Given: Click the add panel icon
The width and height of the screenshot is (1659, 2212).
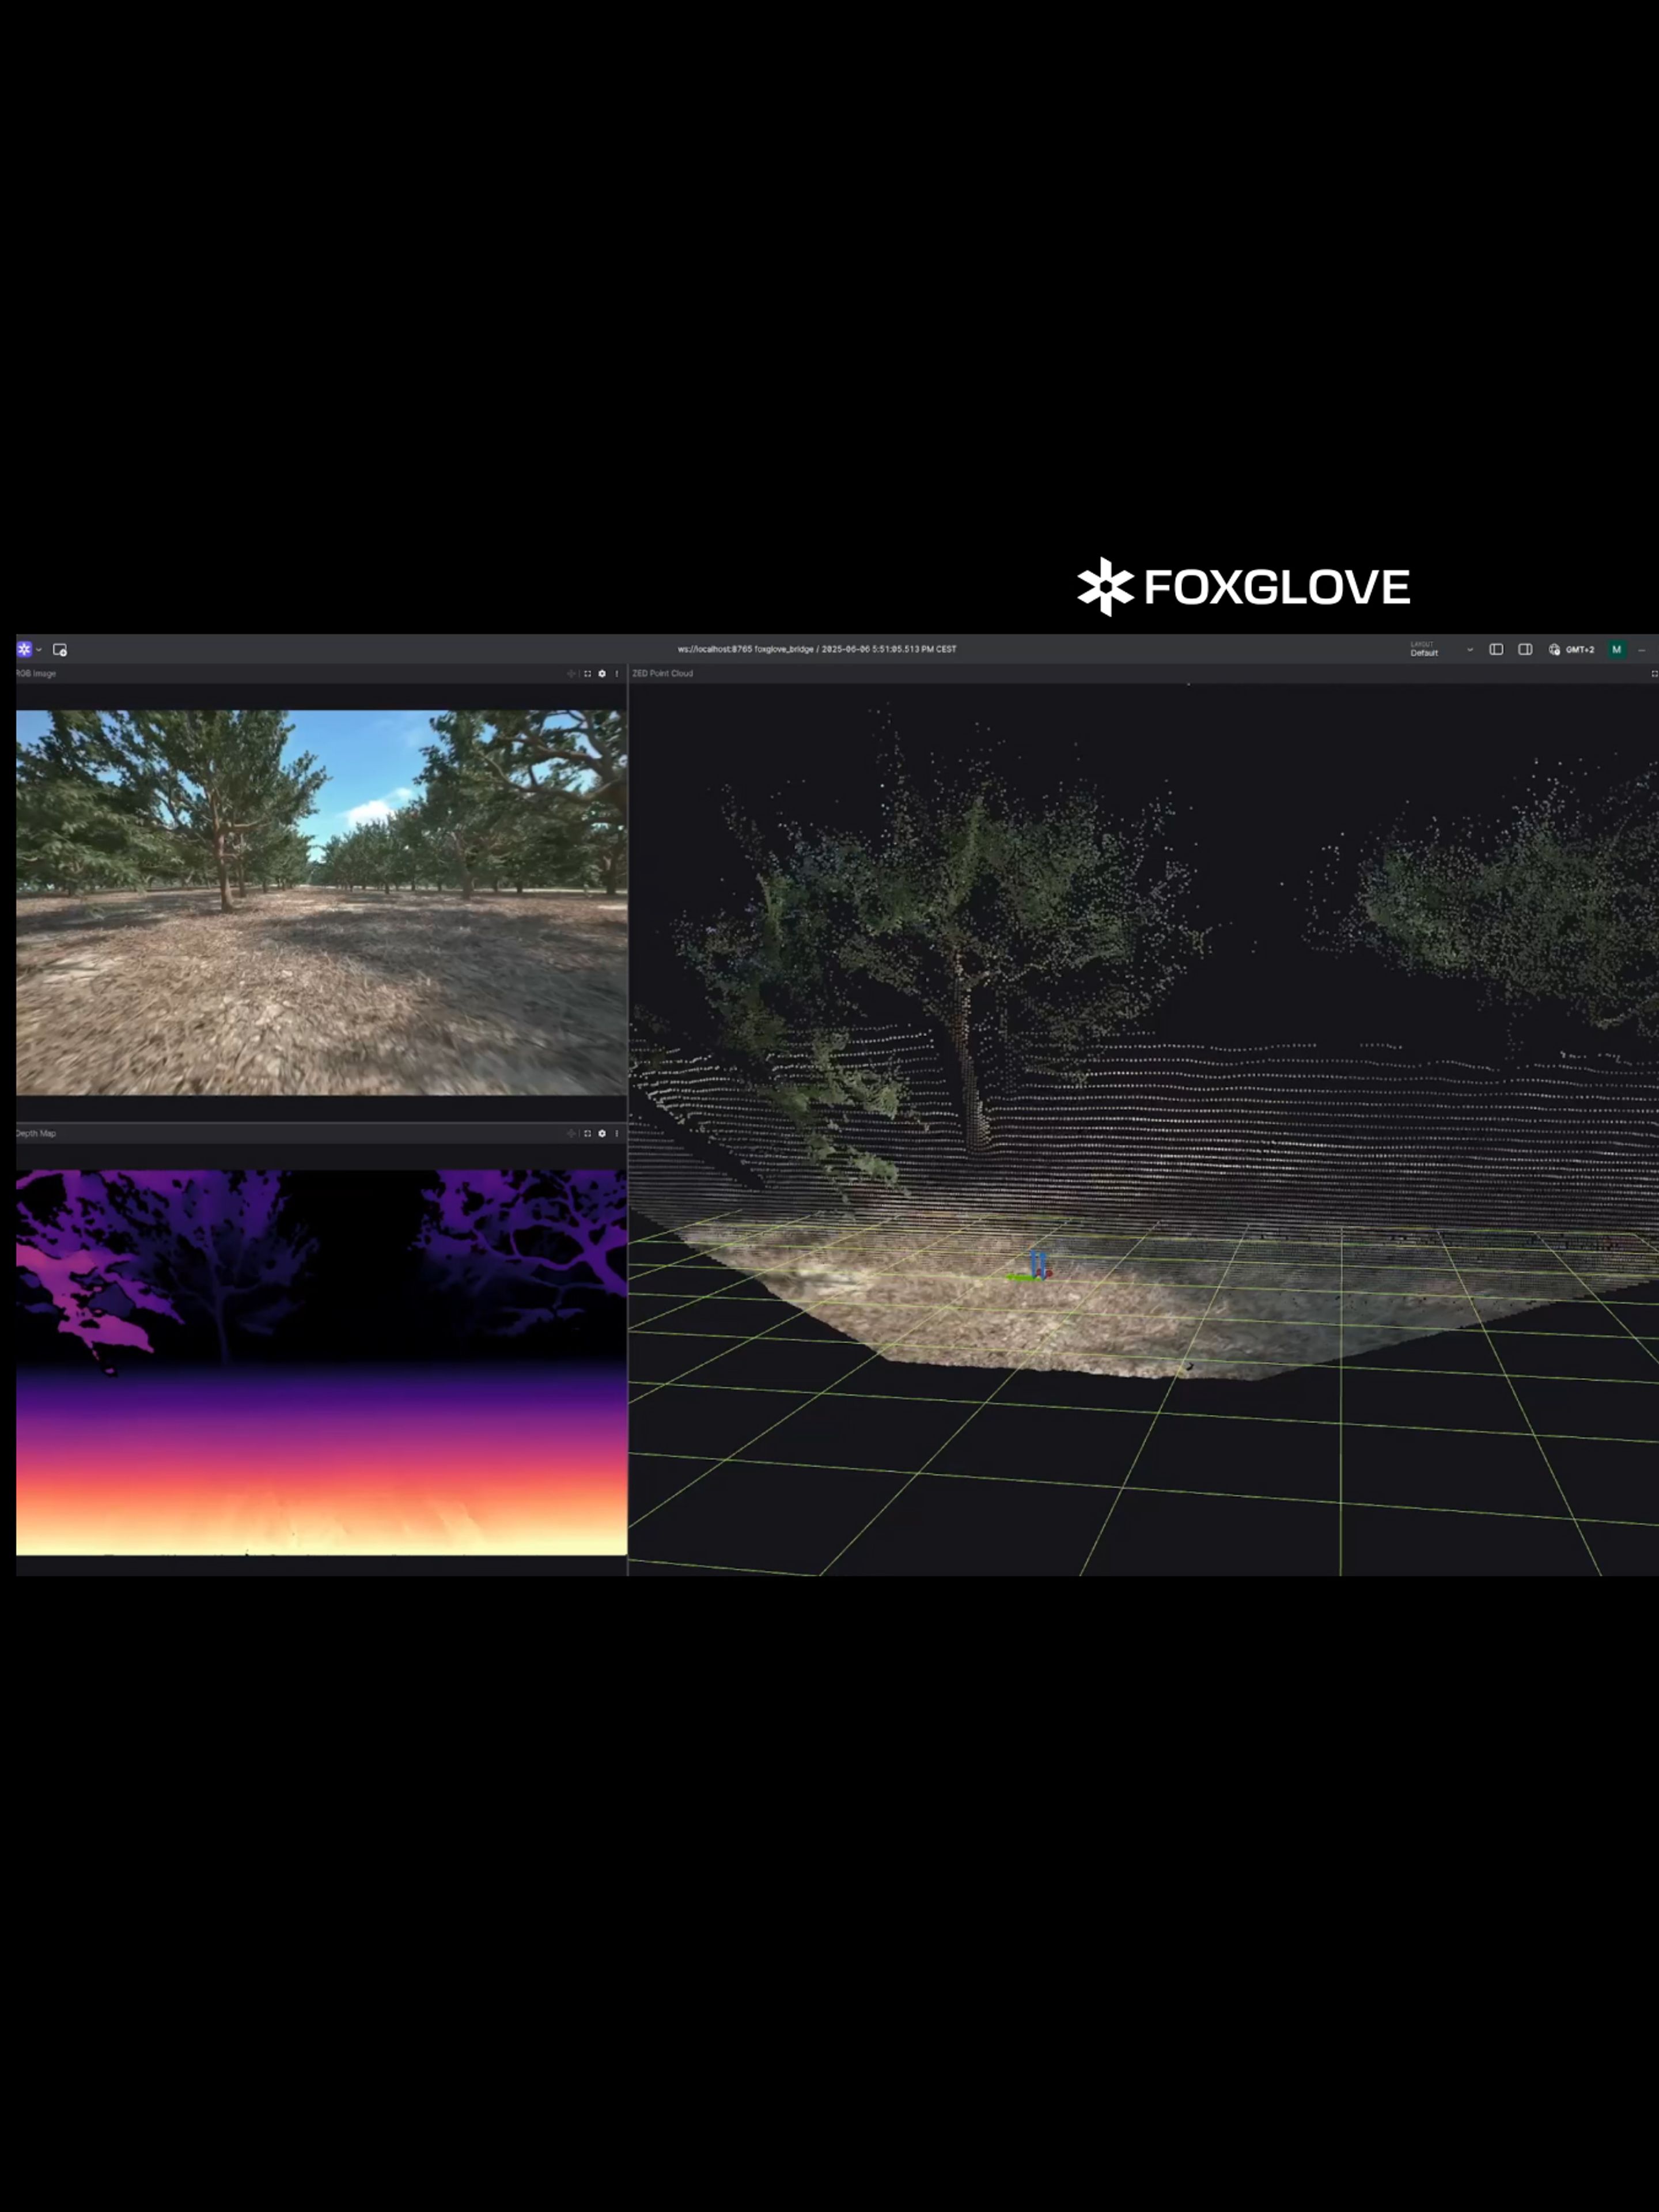Looking at the screenshot, I should [x=60, y=650].
